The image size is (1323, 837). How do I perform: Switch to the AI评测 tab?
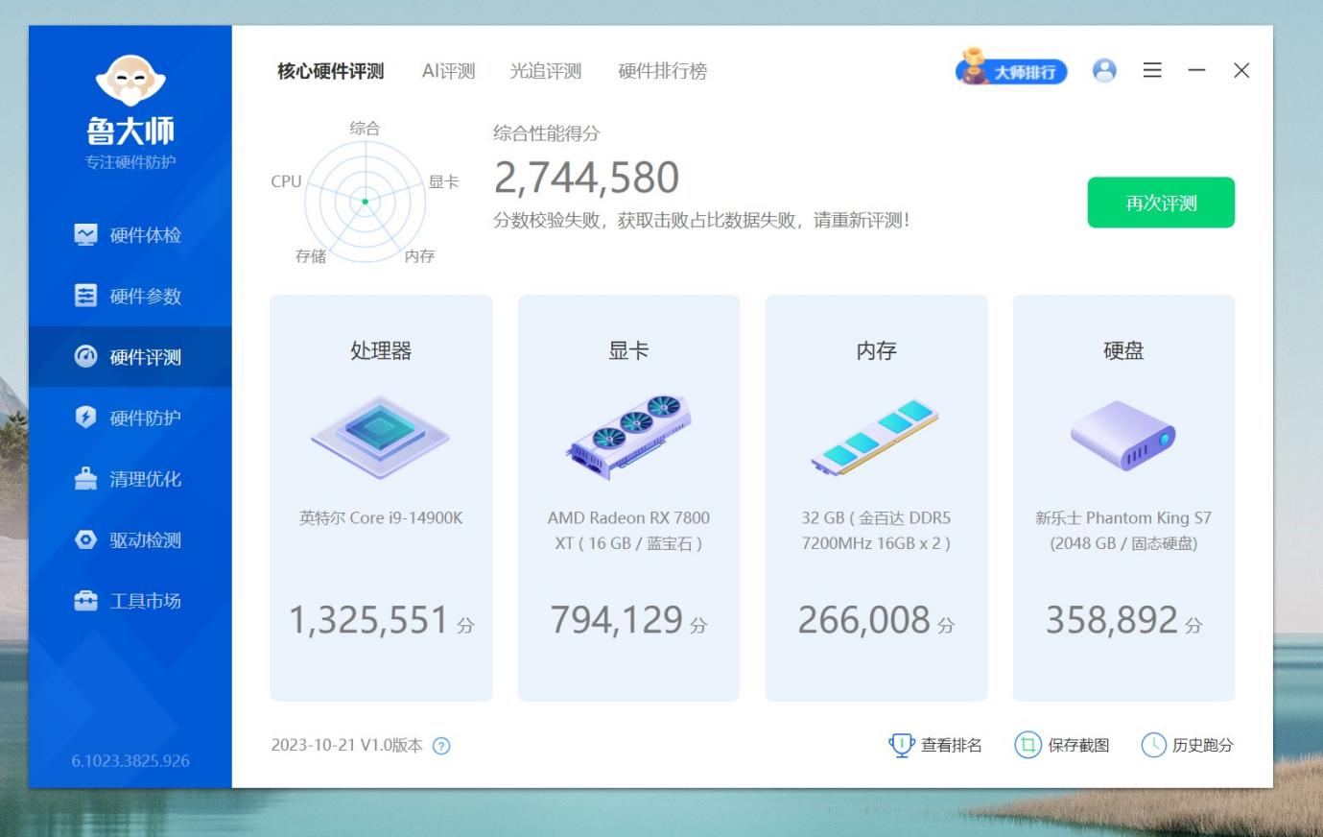tap(448, 71)
